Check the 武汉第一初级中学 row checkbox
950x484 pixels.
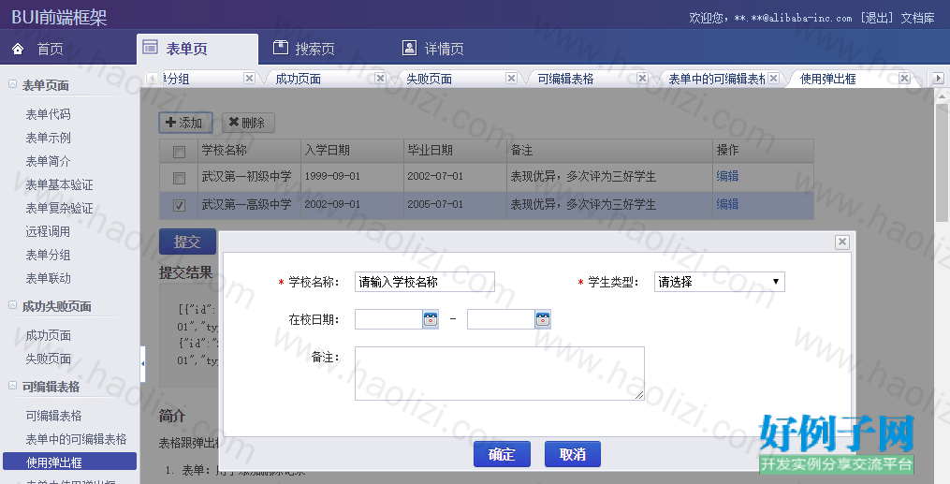click(179, 178)
